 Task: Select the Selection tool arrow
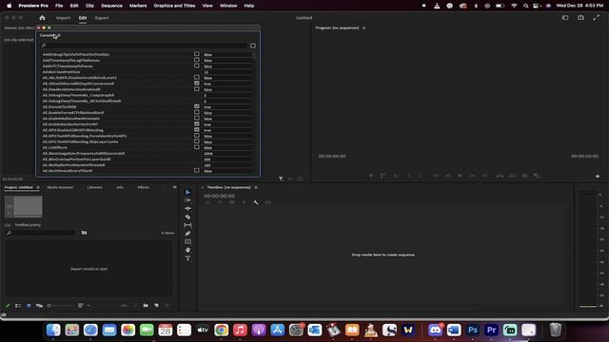point(188,192)
